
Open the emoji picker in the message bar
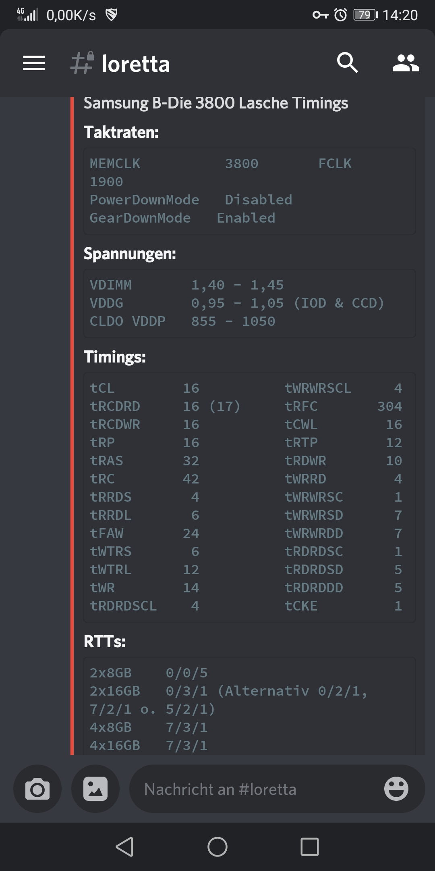pyautogui.click(x=396, y=789)
